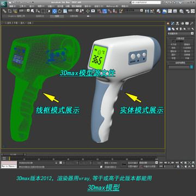The width and height of the screenshot is (196, 196).
Task: Click the object color swatch
Action: point(192,67)
